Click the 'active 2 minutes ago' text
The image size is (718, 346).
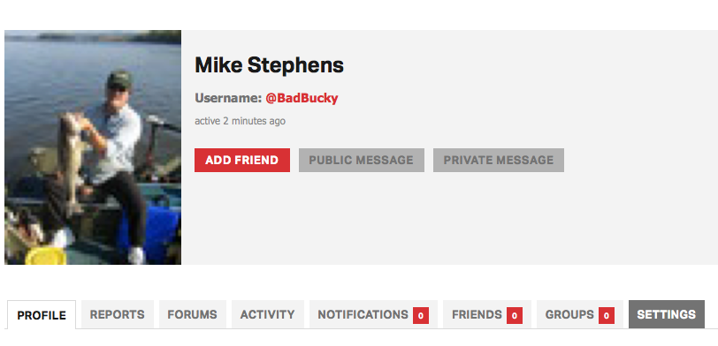tap(240, 121)
